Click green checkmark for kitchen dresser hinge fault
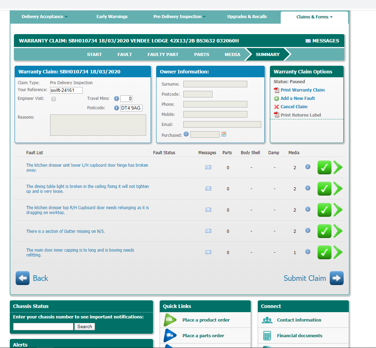The image size is (376, 348). click(325, 167)
